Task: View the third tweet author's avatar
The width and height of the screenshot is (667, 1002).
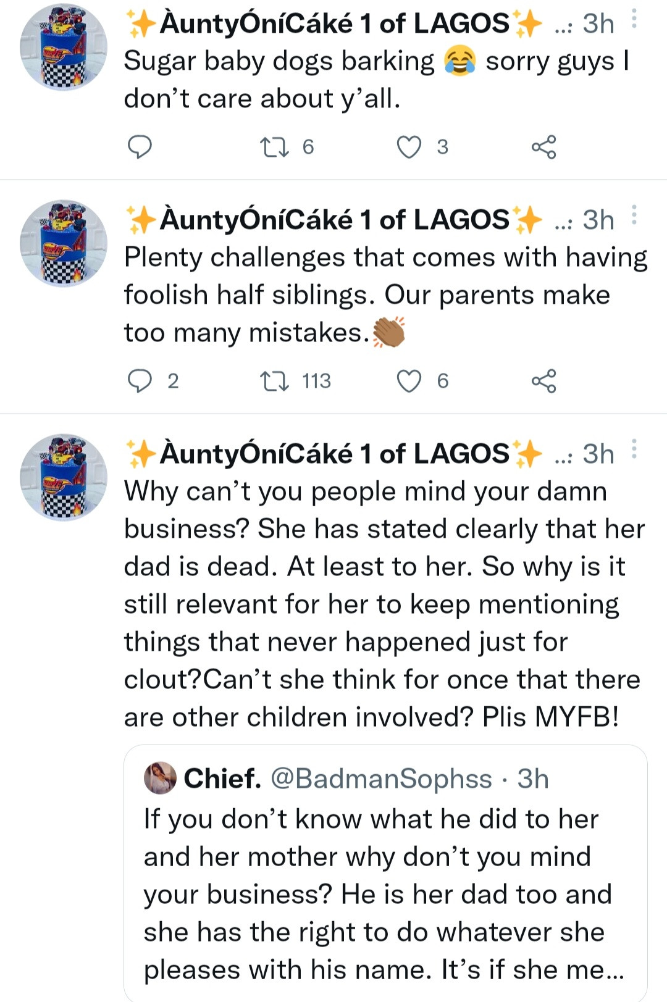Action: click(64, 477)
